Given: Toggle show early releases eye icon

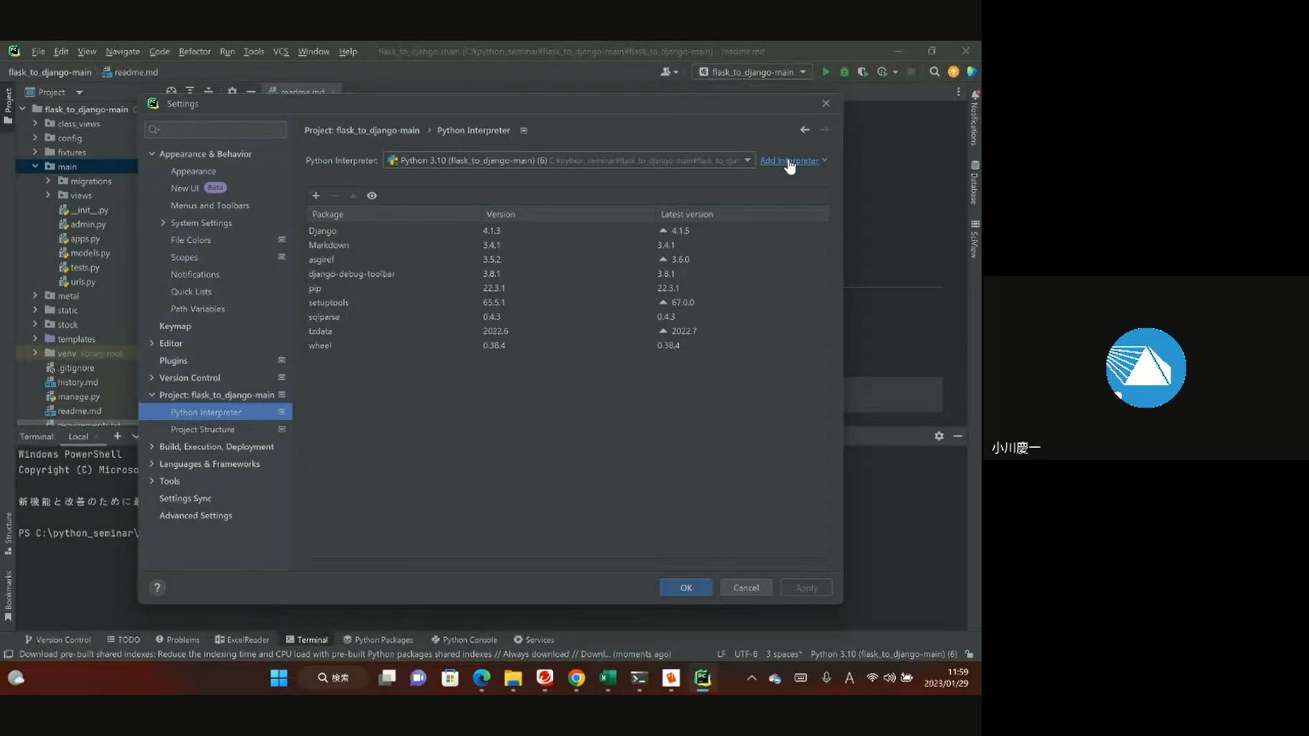Looking at the screenshot, I should click(x=372, y=196).
